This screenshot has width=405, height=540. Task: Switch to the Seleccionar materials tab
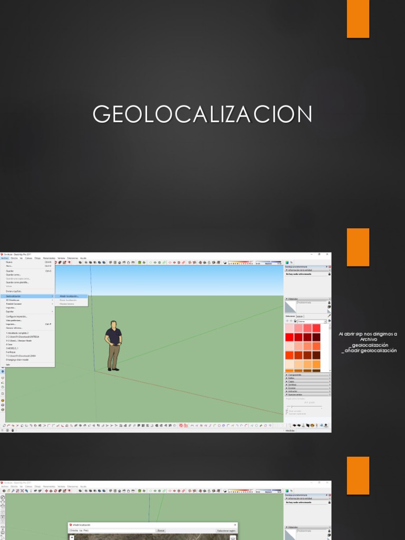click(x=290, y=316)
